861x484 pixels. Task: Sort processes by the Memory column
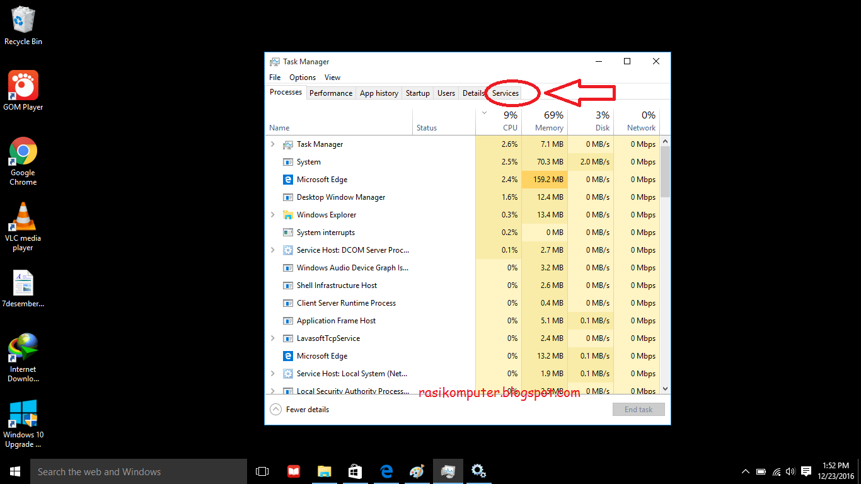point(545,121)
